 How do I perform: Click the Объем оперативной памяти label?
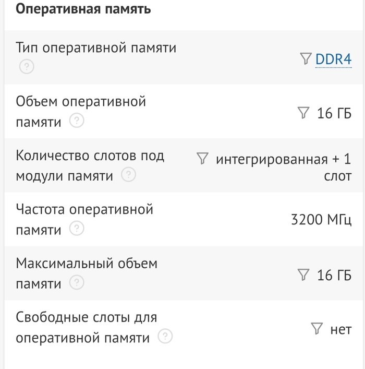[81, 102]
